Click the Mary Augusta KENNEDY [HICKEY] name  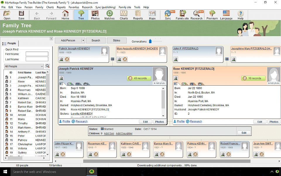[137, 48]
